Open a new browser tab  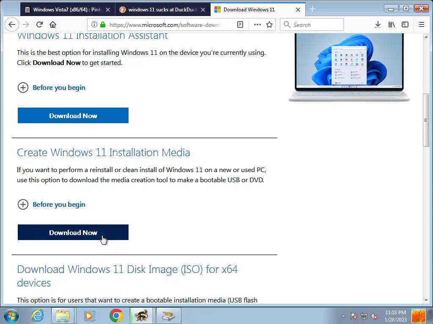coord(312,9)
